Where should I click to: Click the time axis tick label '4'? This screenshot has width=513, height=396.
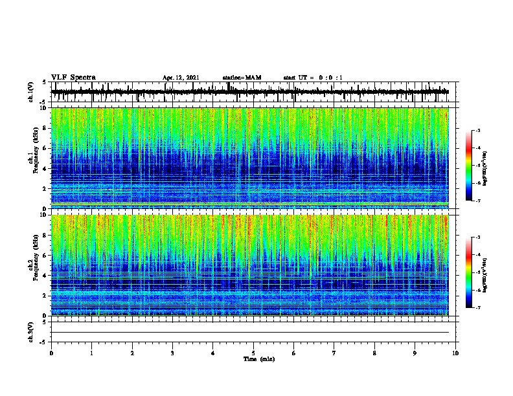tap(213, 353)
